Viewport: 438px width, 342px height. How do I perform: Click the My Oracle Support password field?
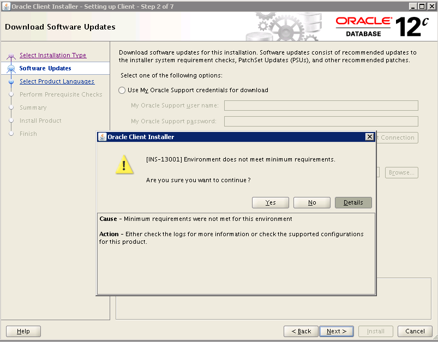coord(321,121)
